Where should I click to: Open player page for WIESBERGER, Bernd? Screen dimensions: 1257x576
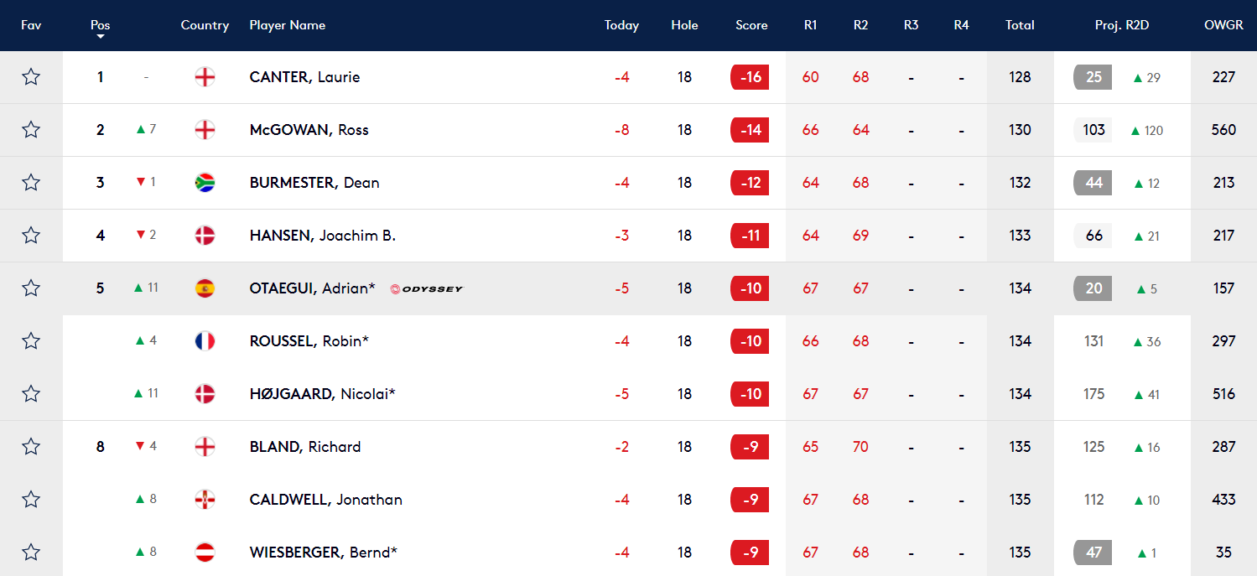323,553
